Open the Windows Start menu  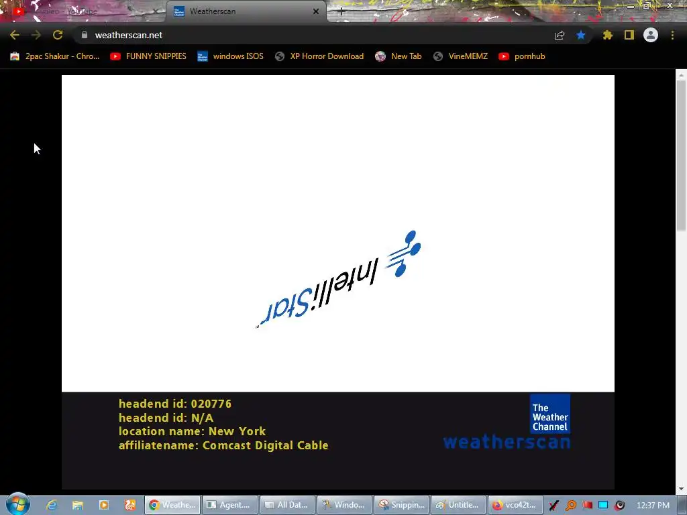(x=18, y=504)
